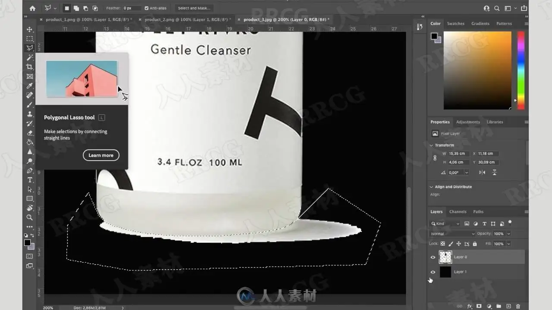Toggle Lock all padlock icon

tap(475, 244)
